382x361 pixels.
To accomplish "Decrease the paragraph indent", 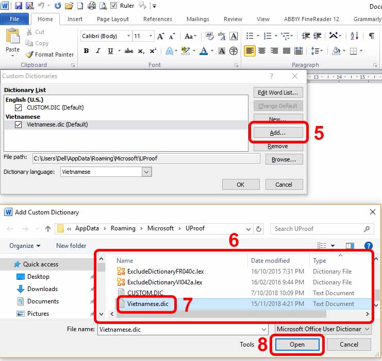I will 306,36.
